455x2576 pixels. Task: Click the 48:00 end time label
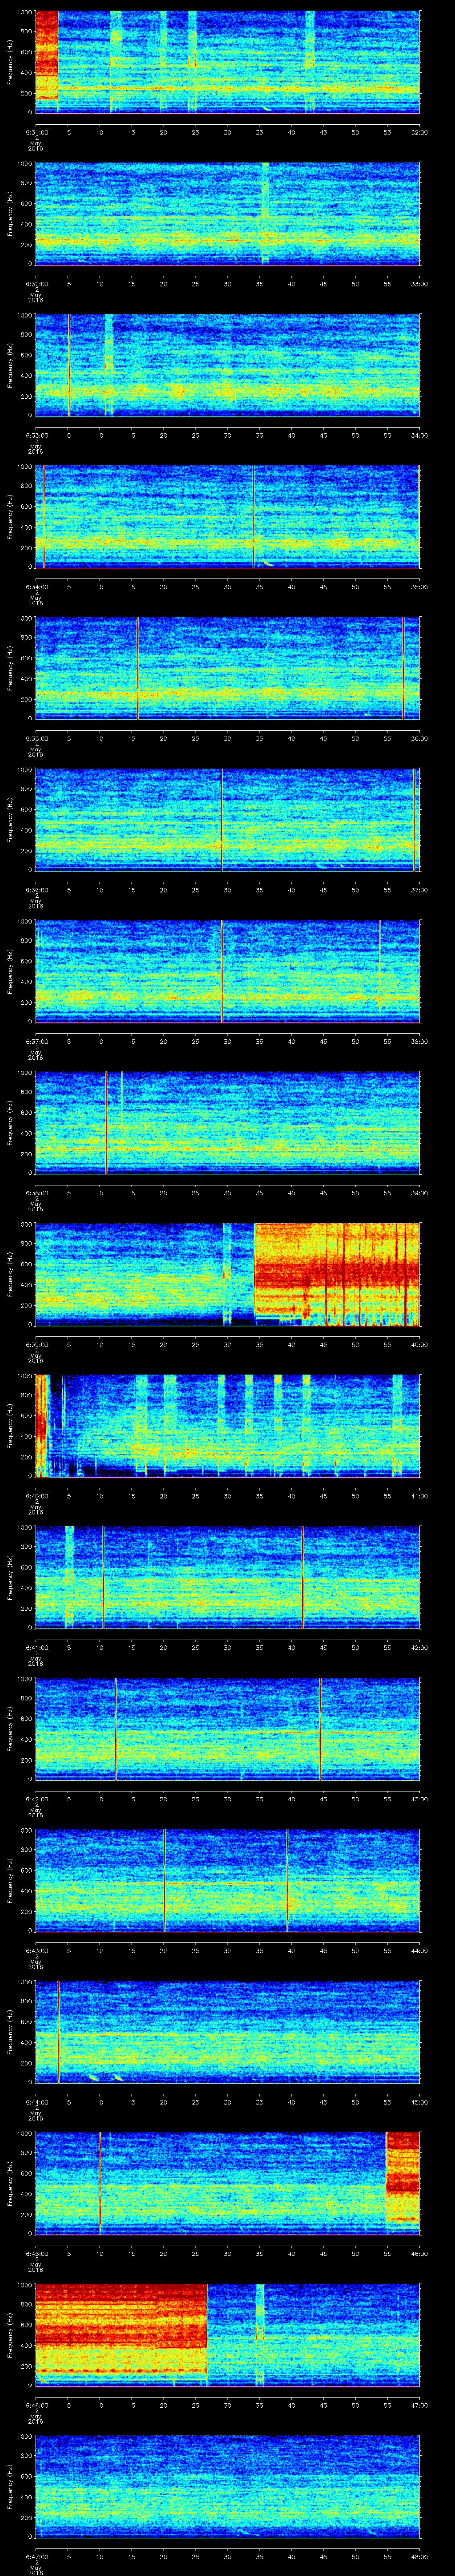click(x=419, y=2556)
